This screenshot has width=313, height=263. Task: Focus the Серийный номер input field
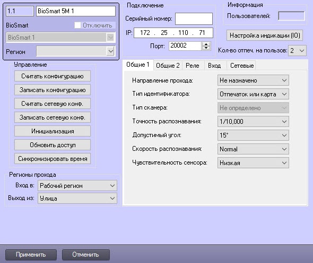pos(194,19)
